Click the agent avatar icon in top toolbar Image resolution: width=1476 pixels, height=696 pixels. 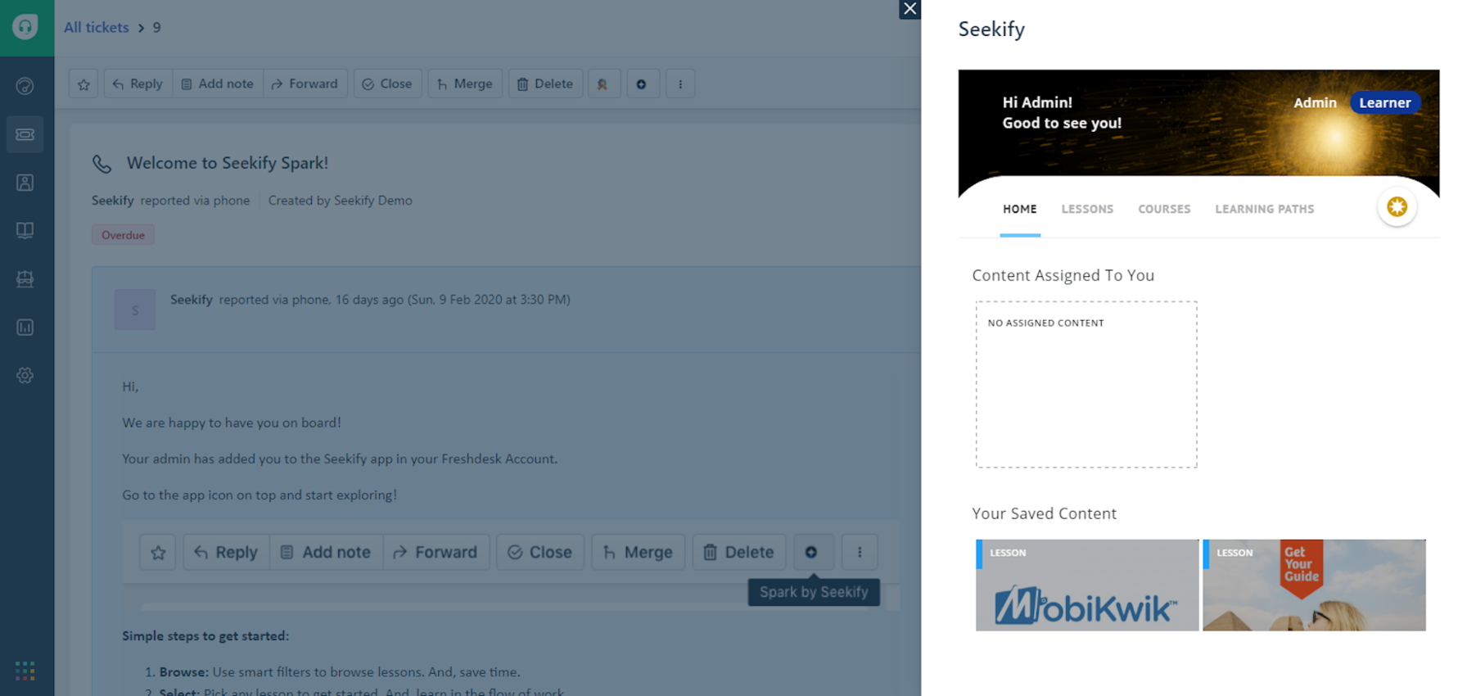point(603,84)
